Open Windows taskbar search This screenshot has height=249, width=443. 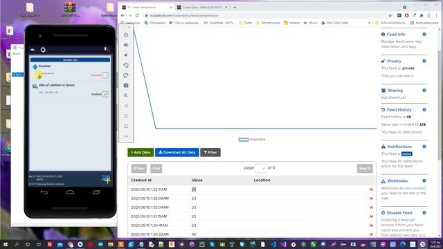coord(17,244)
